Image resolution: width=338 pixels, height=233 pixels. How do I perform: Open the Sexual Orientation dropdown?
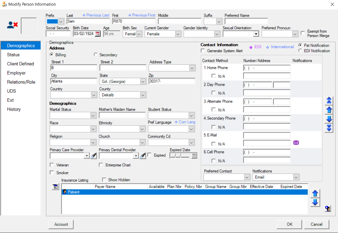point(256,34)
